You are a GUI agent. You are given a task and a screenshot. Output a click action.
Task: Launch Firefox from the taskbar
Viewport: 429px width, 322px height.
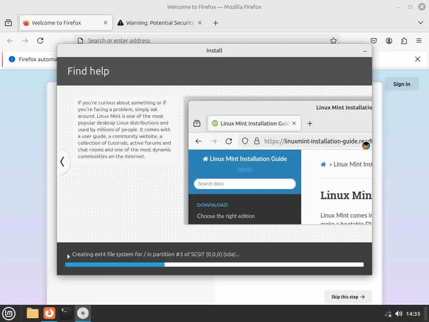tap(49, 313)
